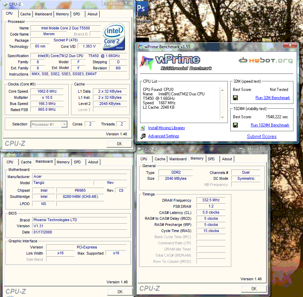Click Chipset value PM965
This screenshot has width=303, height=297.
[x=80, y=190]
